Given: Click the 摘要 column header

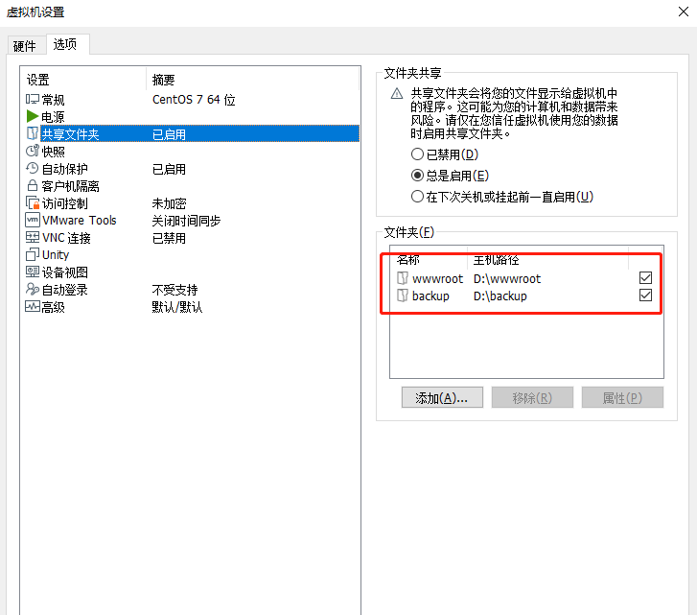Looking at the screenshot, I should pyautogui.click(x=252, y=80).
